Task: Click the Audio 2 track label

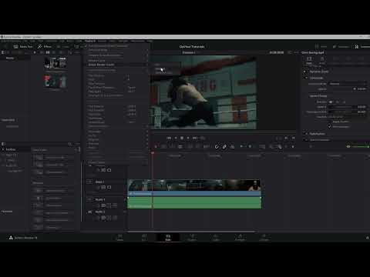Action: [x=100, y=212]
